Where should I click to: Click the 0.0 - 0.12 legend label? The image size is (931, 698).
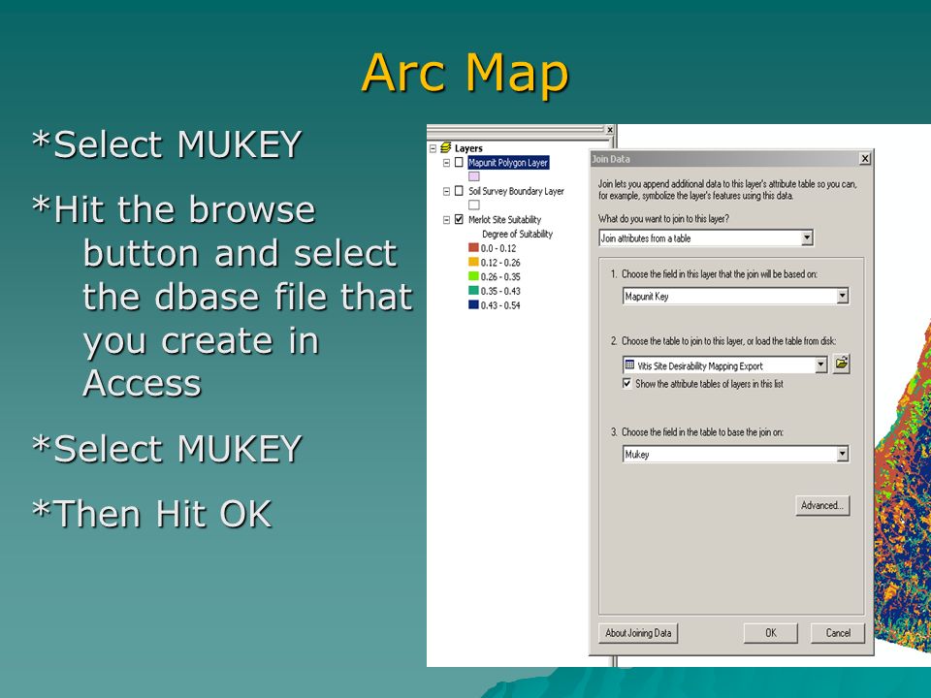[x=498, y=248]
